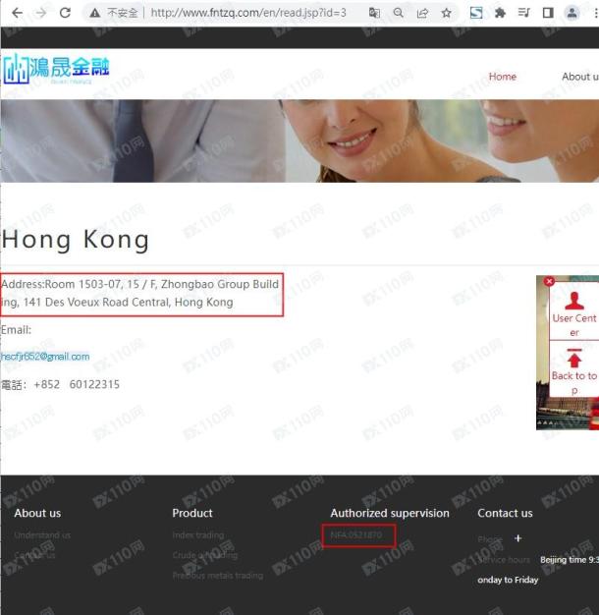Click the hscfjr852@gmail.com email link
599x615 pixels.
pyautogui.click(x=45, y=357)
